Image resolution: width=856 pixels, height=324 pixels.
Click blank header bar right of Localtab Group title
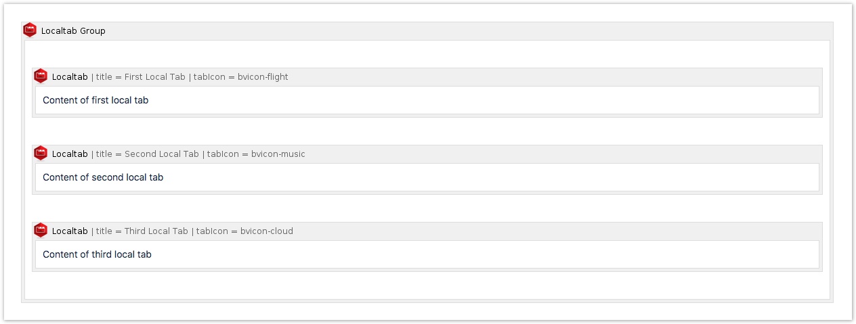click(x=467, y=31)
